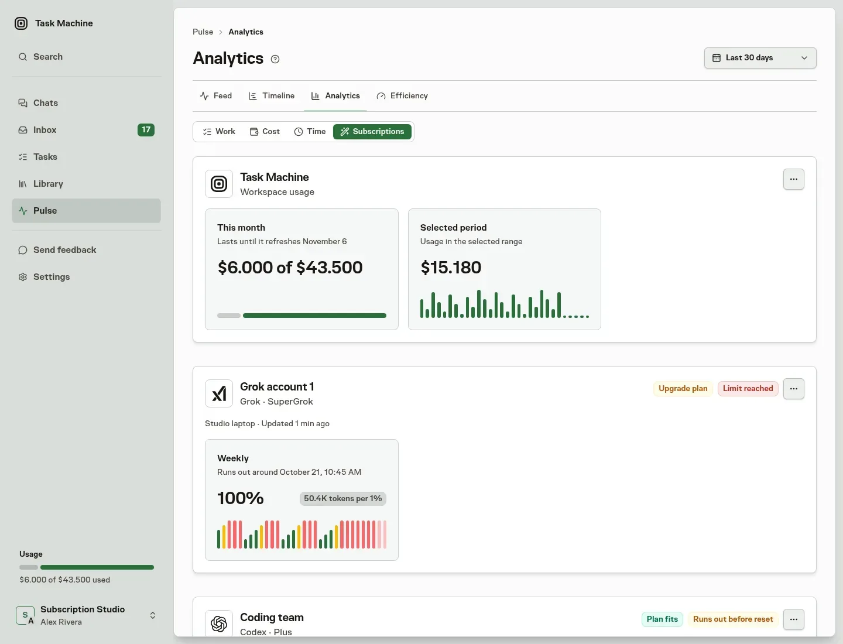Image resolution: width=843 pixels, height=644 pixels.
Task: Open the Feed tab
Action: point(216,96)
